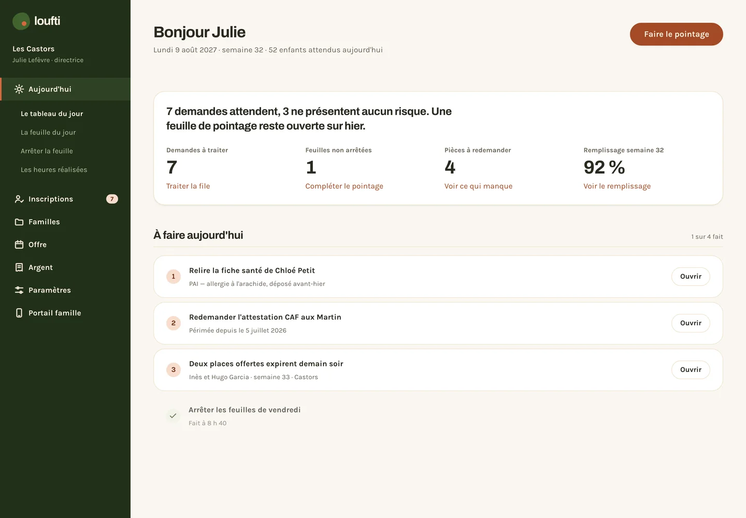
Task: Open Le tableau du jour submenu
Action: [52, 113]
